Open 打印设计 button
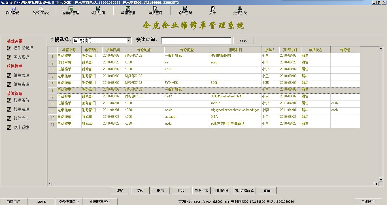Image resolution: width=387 pixels, height=205 pixels. (222, 191)
